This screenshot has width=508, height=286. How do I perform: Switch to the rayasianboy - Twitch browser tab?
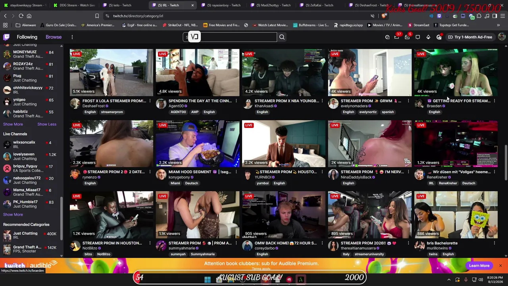point(221,5)
